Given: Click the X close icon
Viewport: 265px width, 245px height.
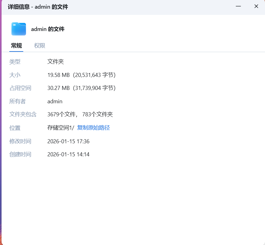Looking at the screenshot, I should pyautogui.click(x=256, y=6).
